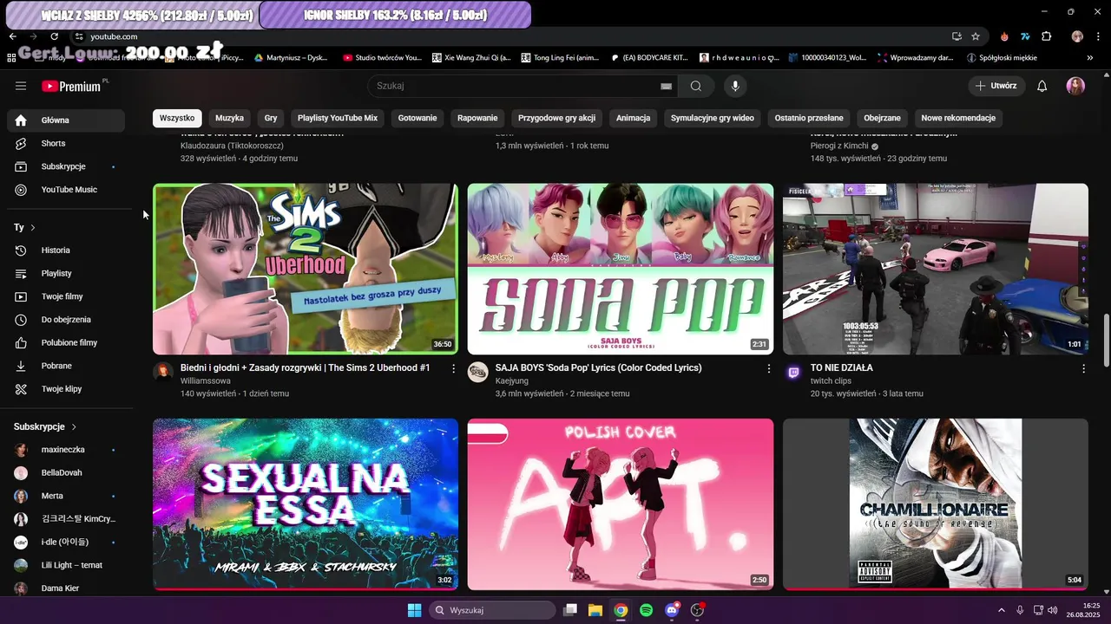Open more options for Sims 2 Uberhood video

coord(453,368)
